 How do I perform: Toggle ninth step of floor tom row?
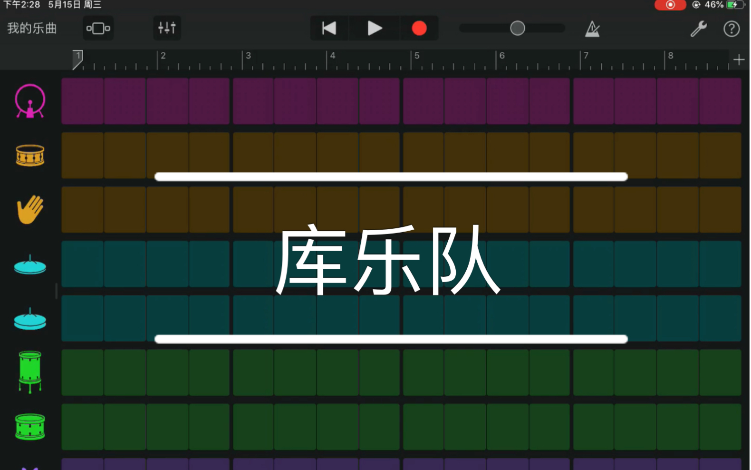point(424,372)
